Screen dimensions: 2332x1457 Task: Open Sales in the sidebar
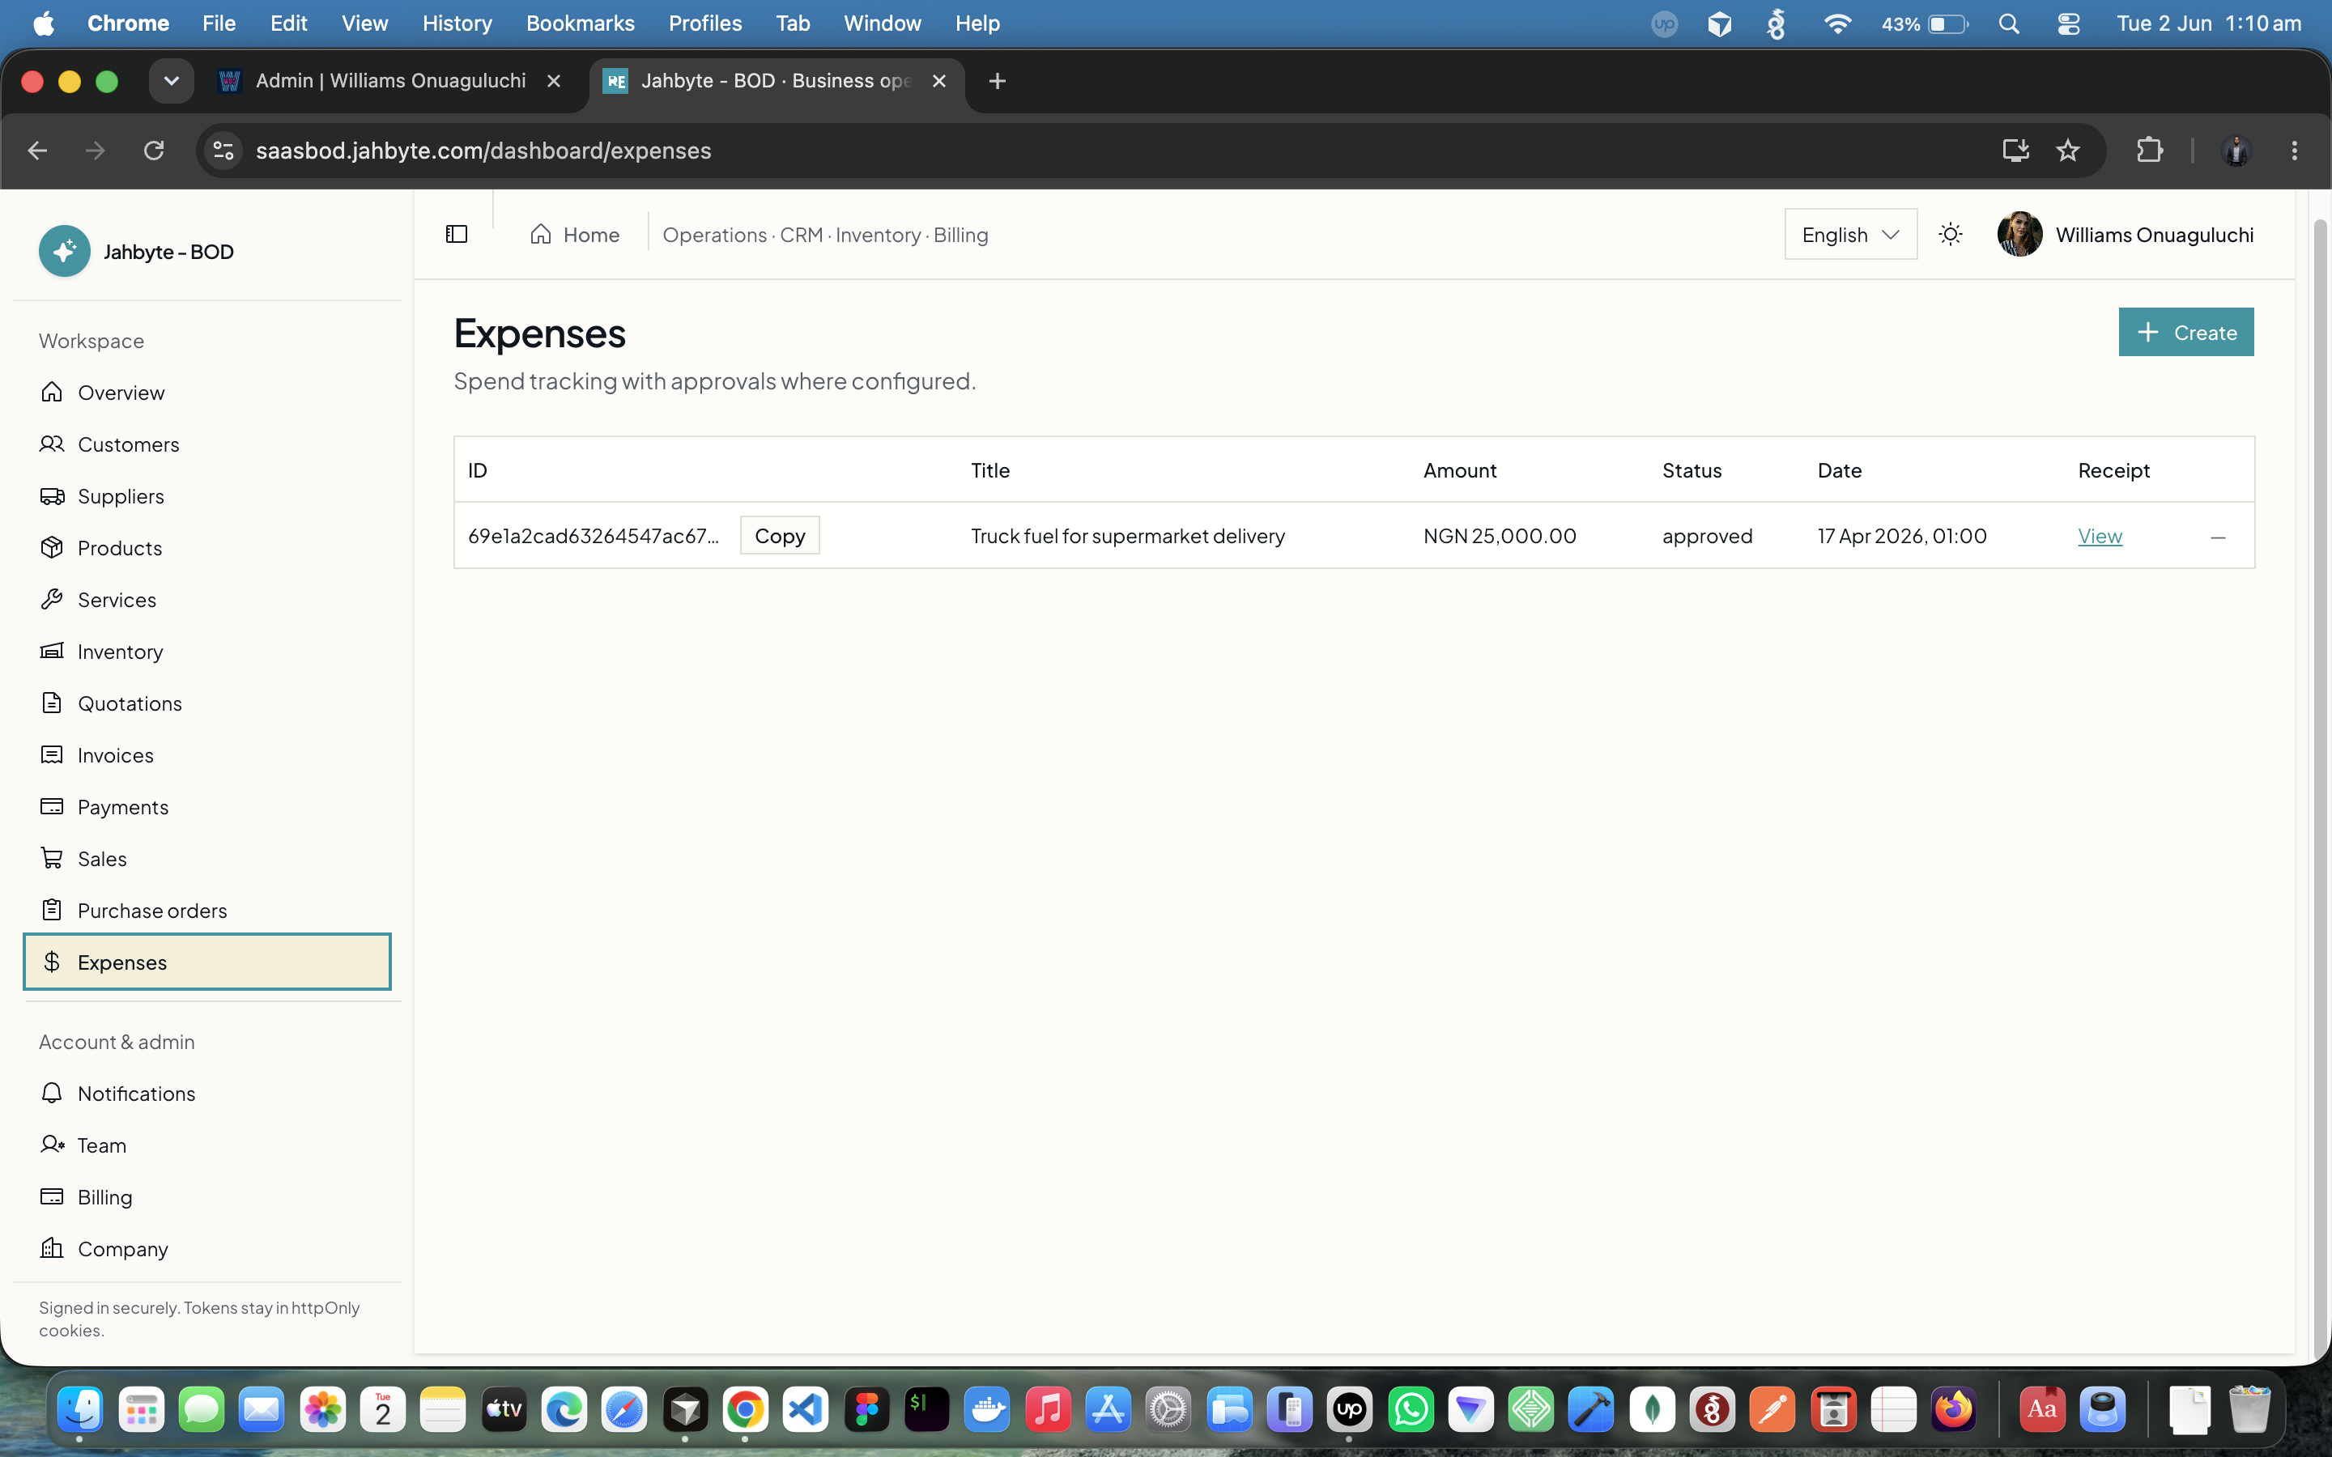(207, 859)
